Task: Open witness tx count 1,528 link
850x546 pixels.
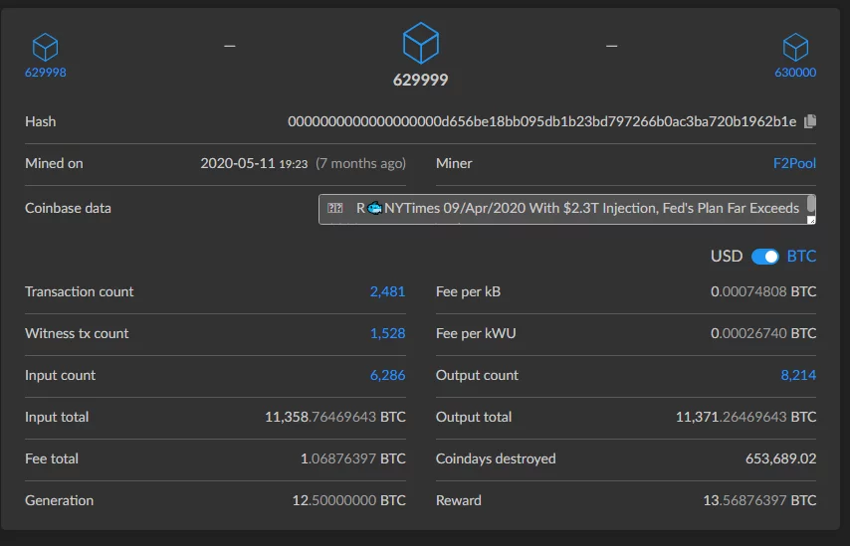Action: (387, 334)
